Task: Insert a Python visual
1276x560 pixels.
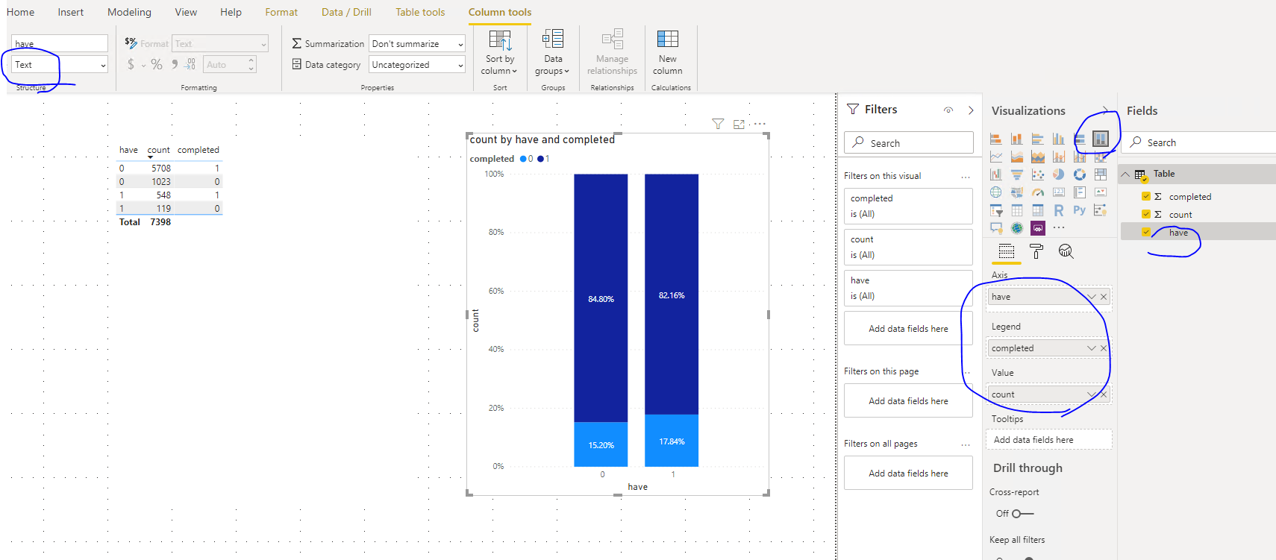Action: (1080, 210)
